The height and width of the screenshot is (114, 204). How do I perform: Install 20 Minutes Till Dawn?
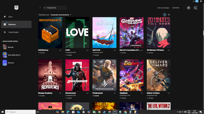pyautogui.click(x=150, y=53)
